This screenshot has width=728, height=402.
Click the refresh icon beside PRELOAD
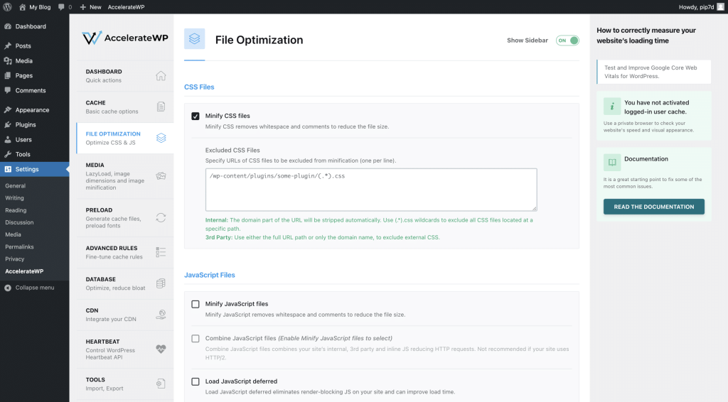point(161,217)
